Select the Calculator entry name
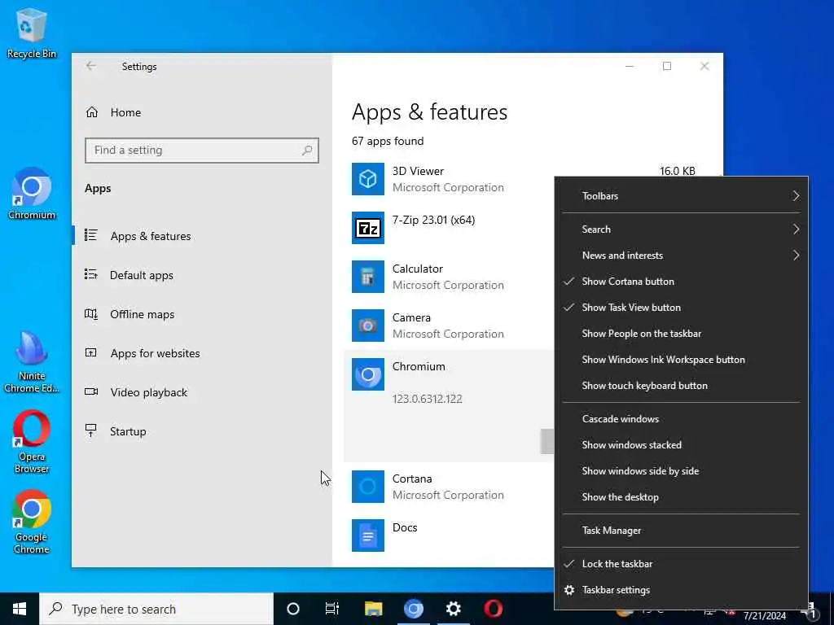834x625 pixels. 418,269
